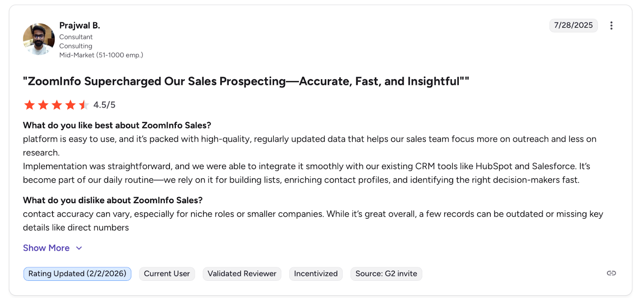The image size is (641, 298).
Task: Click the Incentivized tag
Action: (x=316, y=274)
